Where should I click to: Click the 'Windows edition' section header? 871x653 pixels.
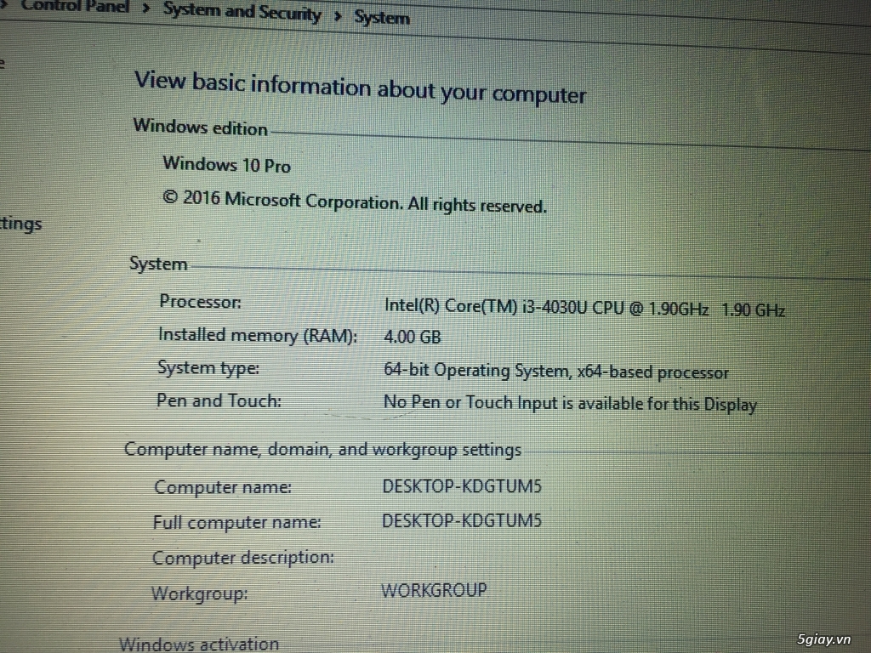pyautogui.click(x=201, y=128)
